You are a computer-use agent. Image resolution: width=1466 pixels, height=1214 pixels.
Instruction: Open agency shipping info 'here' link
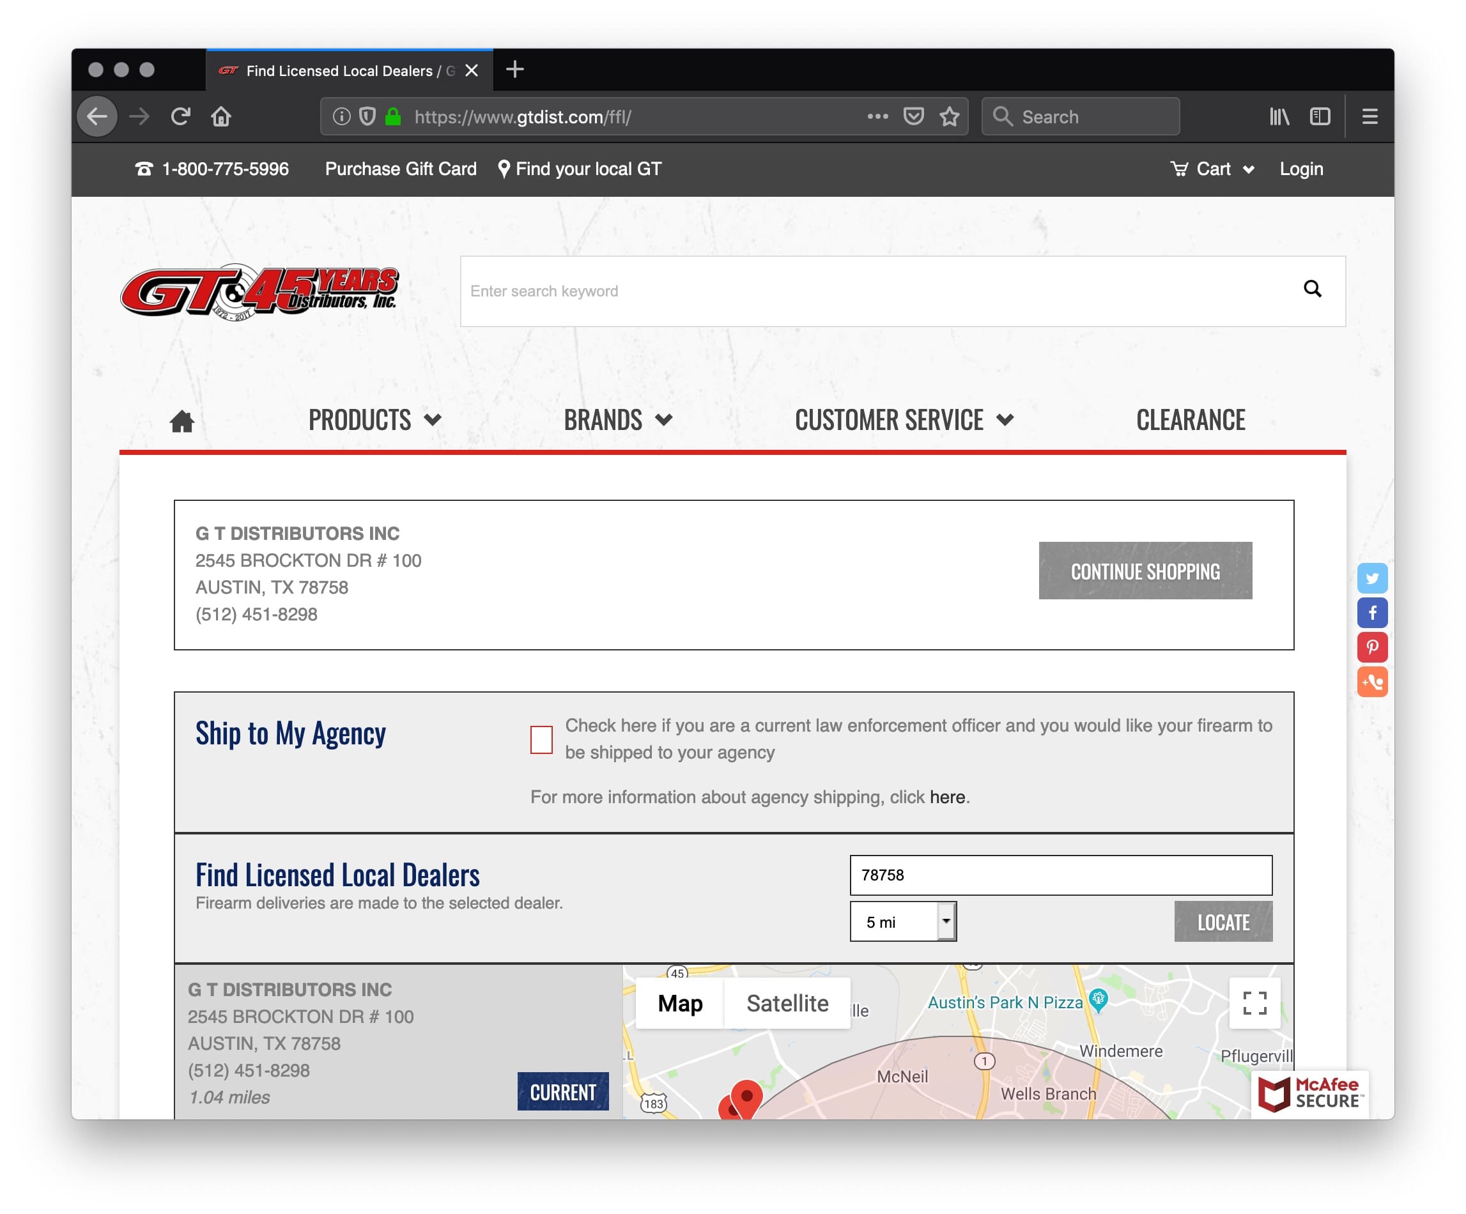coord(946,797)
